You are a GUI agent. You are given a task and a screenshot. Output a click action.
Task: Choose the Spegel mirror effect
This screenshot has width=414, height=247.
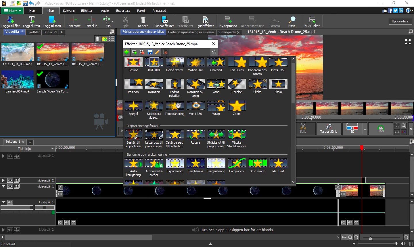(x=133, y=108)
